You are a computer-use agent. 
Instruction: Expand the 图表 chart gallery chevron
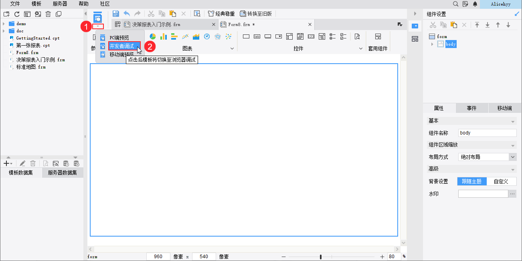(232, 48)
